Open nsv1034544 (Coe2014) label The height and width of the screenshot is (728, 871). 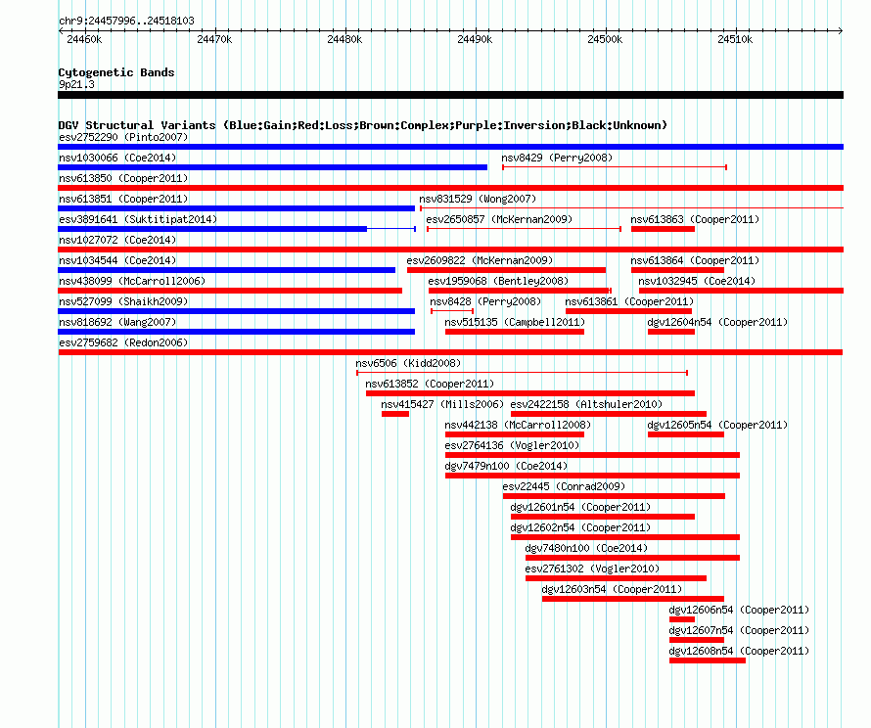(x=117, y=260)
